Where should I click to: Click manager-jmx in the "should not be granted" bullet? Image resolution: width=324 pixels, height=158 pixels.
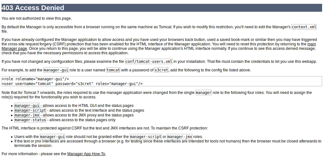coord(179,137)
